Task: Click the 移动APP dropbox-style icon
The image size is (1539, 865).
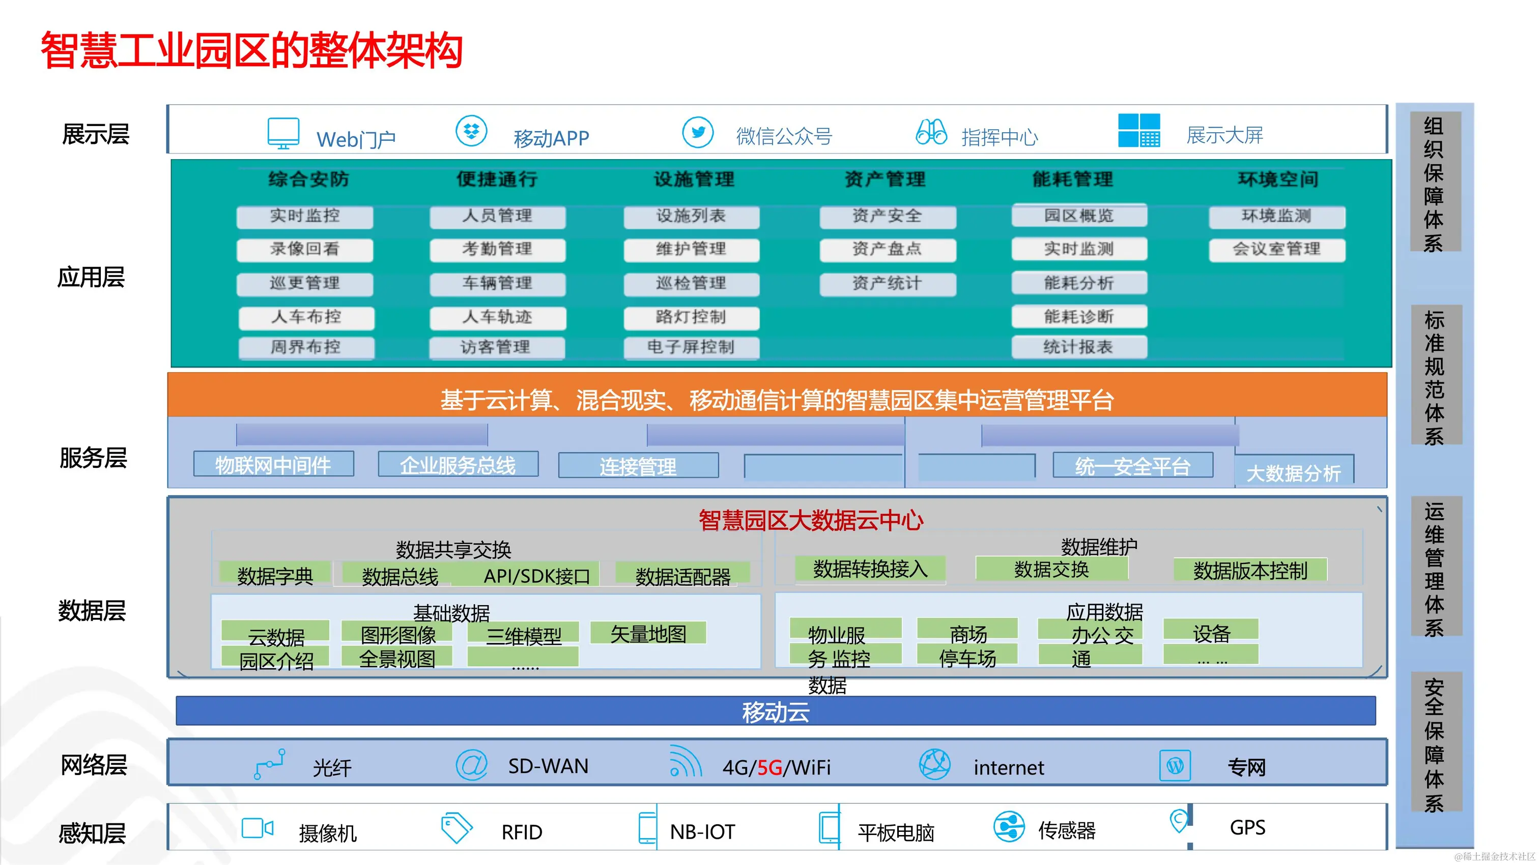Action: click(x=471, y=131)
